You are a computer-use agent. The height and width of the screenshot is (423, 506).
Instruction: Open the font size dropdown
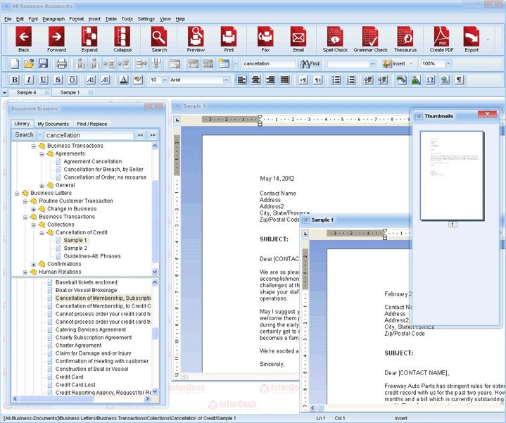point(165,80)
